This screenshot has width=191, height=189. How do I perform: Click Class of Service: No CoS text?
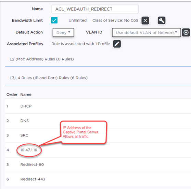(x=115, y=20)
